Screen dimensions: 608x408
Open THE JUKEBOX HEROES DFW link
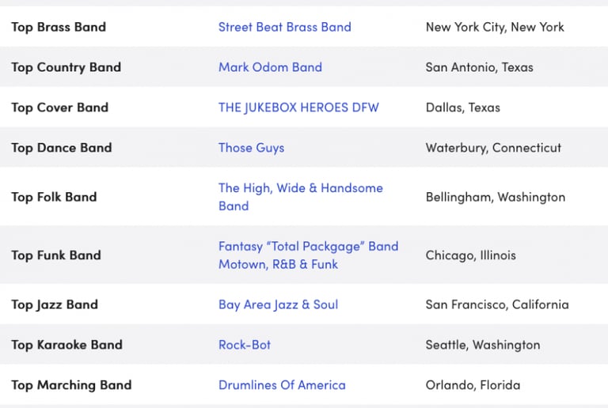tap(298, 108)
